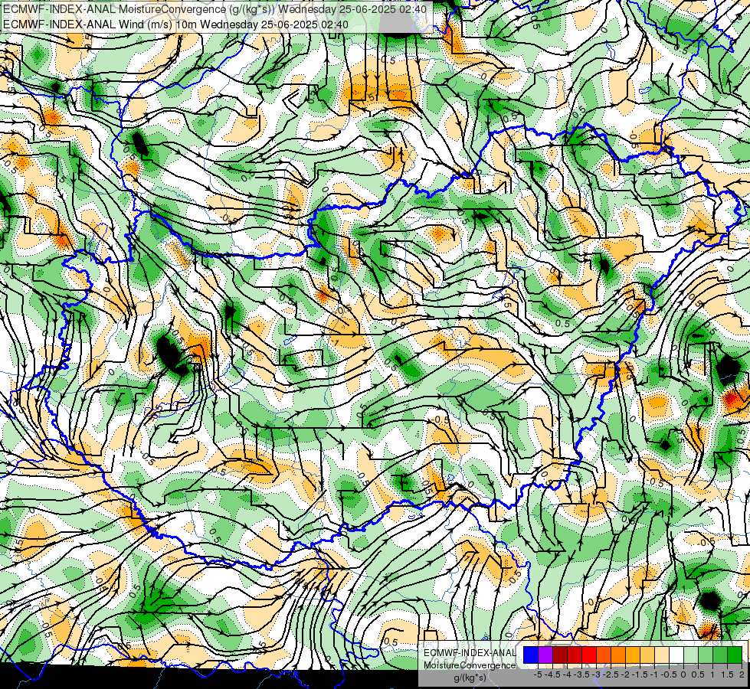Viewport: 750px width, 689px height.
Task: Click the legend unit g/(kg*s)
Action: (x=470, y=678)
